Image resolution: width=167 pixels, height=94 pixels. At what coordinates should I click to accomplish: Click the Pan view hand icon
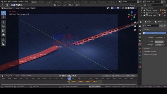135,26
